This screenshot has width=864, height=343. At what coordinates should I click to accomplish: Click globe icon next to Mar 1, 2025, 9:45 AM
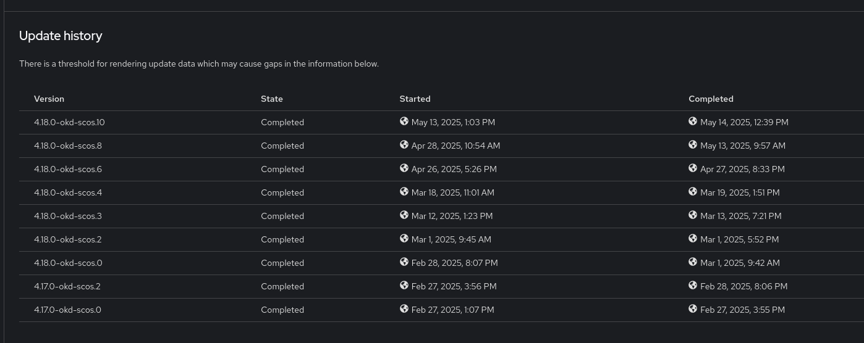point(404,239)
